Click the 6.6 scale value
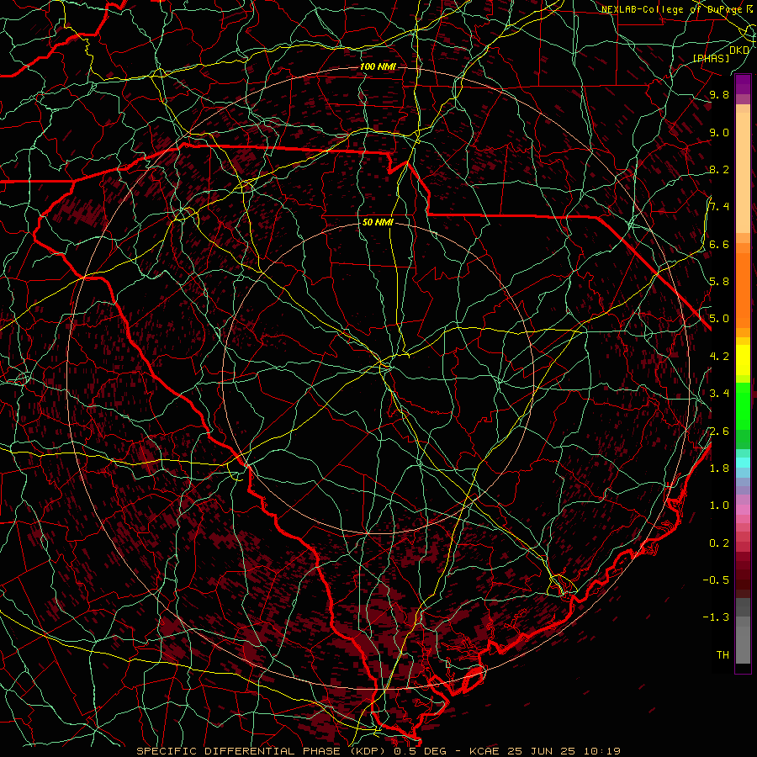 719,244
